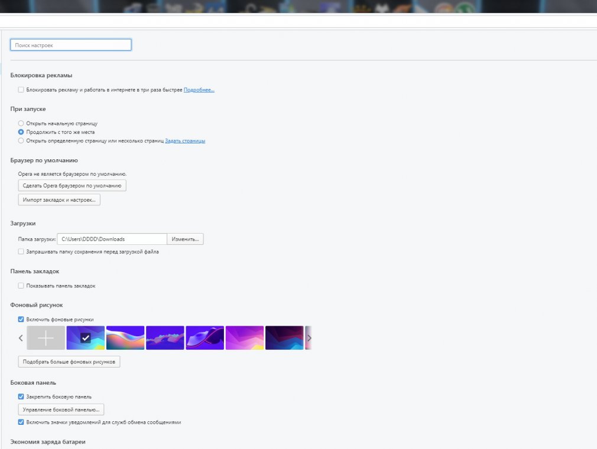
Task: Enable the Блокировать рекламу checkbox
Action: click(x=21, y=90)
